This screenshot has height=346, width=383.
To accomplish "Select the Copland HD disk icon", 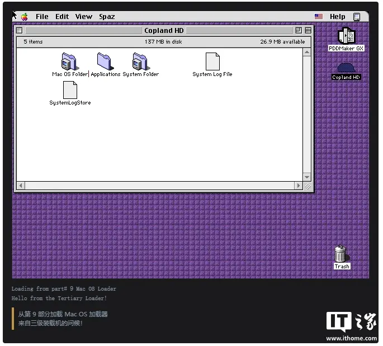I will point(346,68).
